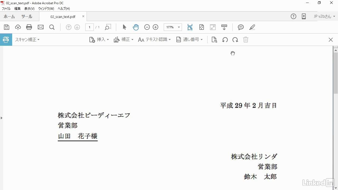338x190 pixels.
Task: Open the スキャン補正 dropdown
Action: tap(27, 40)
